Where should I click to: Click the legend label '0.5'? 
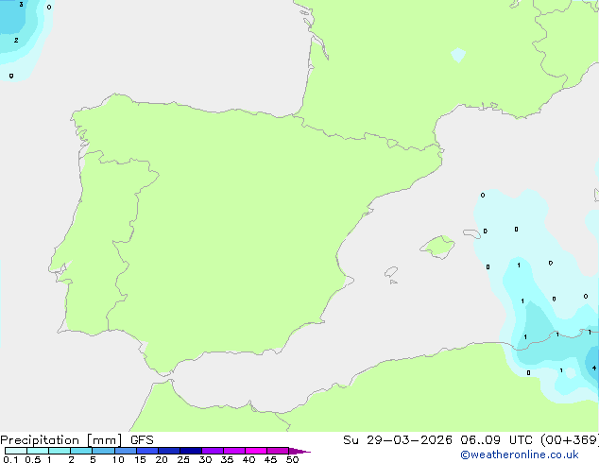[x=32, y=459]
